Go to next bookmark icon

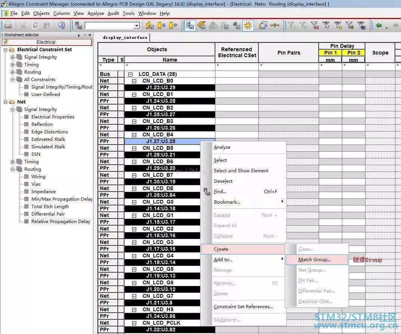click(161, 25)
